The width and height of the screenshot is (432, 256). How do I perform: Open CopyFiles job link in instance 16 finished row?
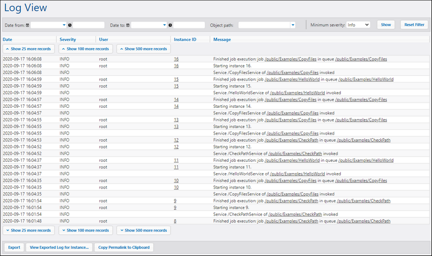291,59
